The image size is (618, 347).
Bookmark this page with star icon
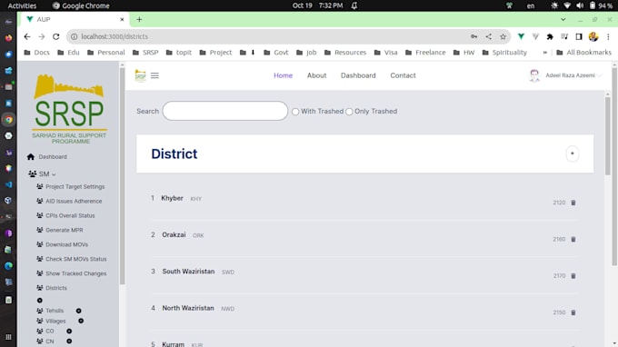click(x=503, y=36)
